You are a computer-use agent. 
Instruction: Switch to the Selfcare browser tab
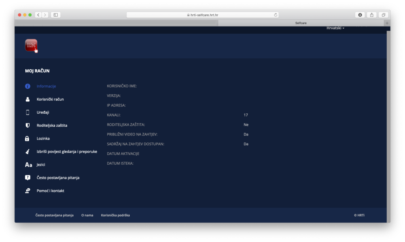301,23
